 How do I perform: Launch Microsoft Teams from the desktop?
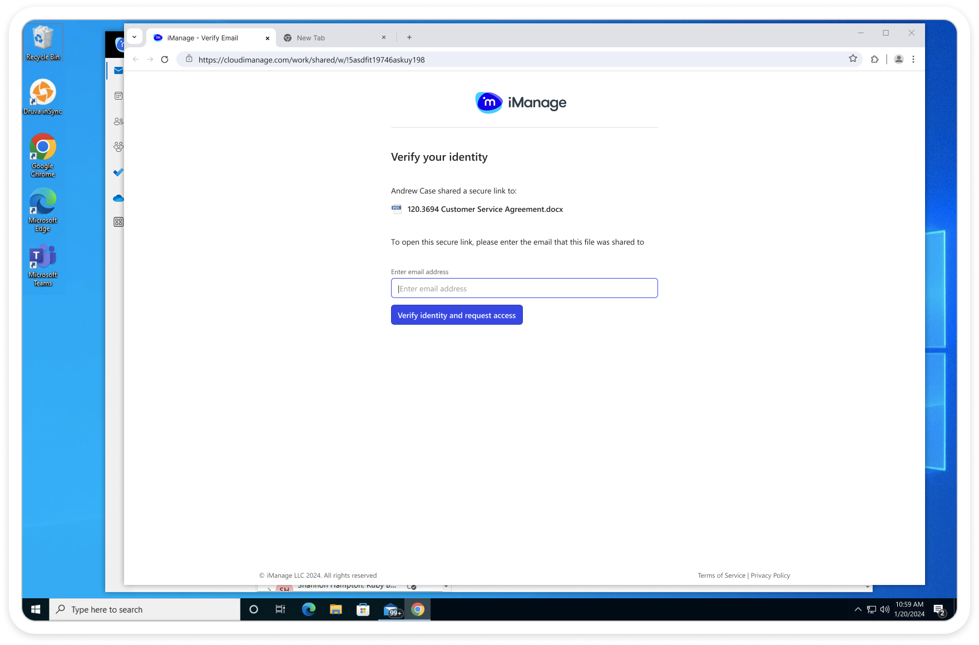click(x=43, y=265)
